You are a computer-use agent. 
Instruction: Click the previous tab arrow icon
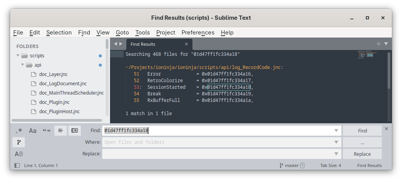(115, 44)
